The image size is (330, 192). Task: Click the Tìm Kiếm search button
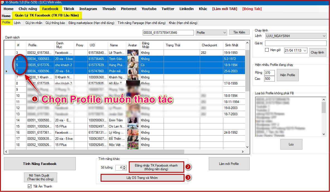tap(239, 32)
